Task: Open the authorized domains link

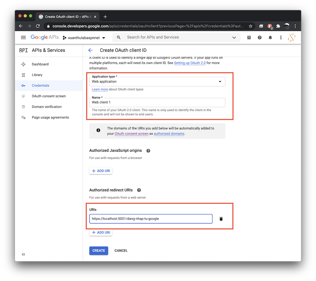Action: click(x=169, y=134)
